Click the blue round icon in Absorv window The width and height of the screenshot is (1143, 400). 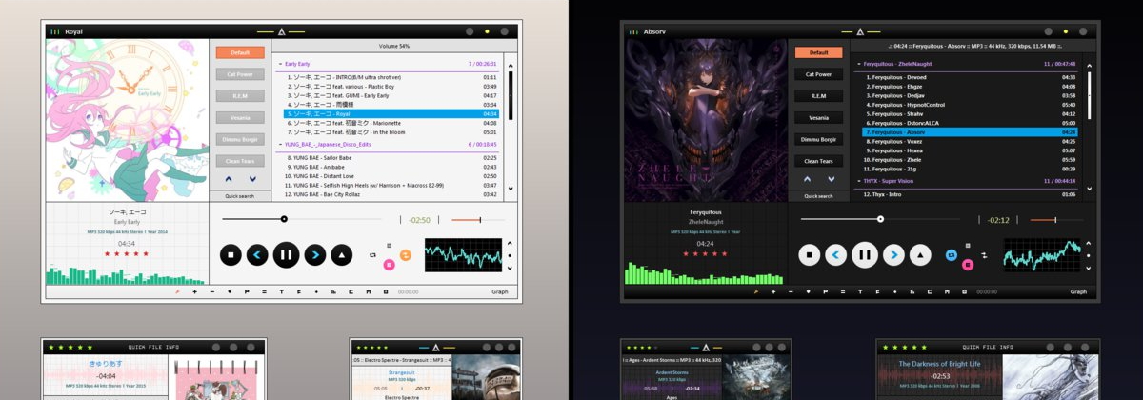952,255
